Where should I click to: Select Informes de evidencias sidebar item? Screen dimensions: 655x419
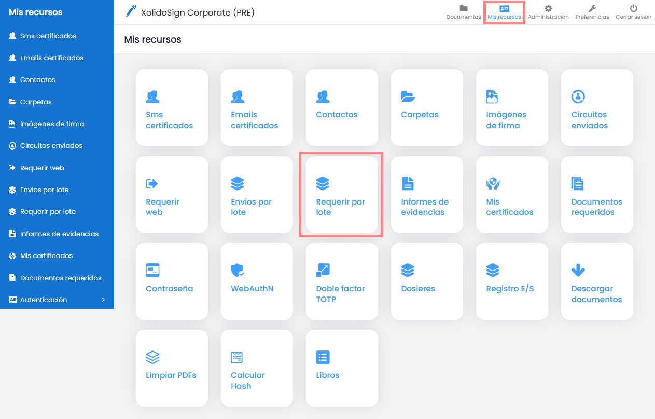click(59, 234)
